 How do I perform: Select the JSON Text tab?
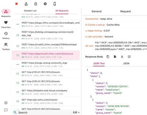pyautogui.click(x=99, y=63)
